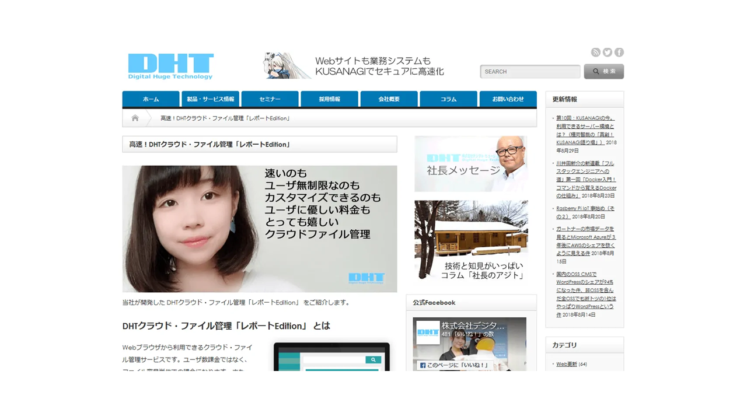747x420 pixels.
Task: Open the 採用情報 menu item
Action: pos(330,99)
